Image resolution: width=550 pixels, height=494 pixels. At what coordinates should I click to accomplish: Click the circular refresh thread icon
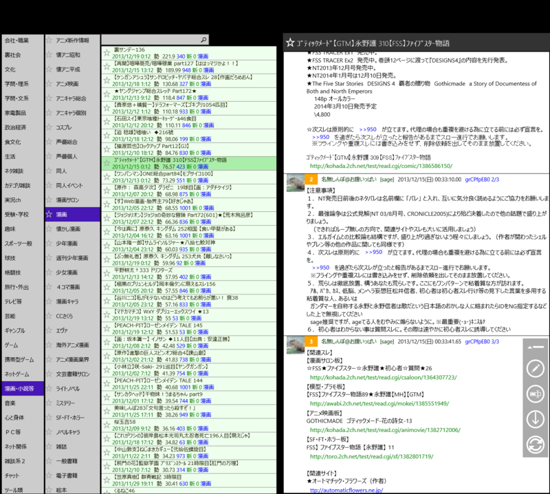click(536, 445)
